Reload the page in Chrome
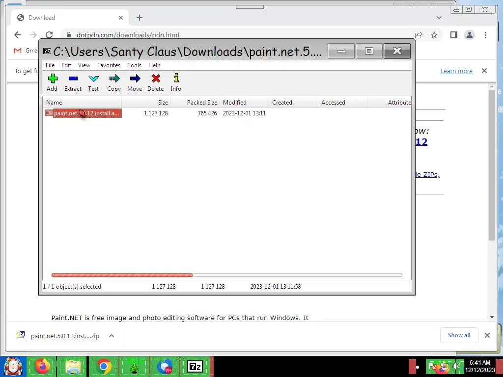Viewport: 503px width, 377px height. click(49, 35)
